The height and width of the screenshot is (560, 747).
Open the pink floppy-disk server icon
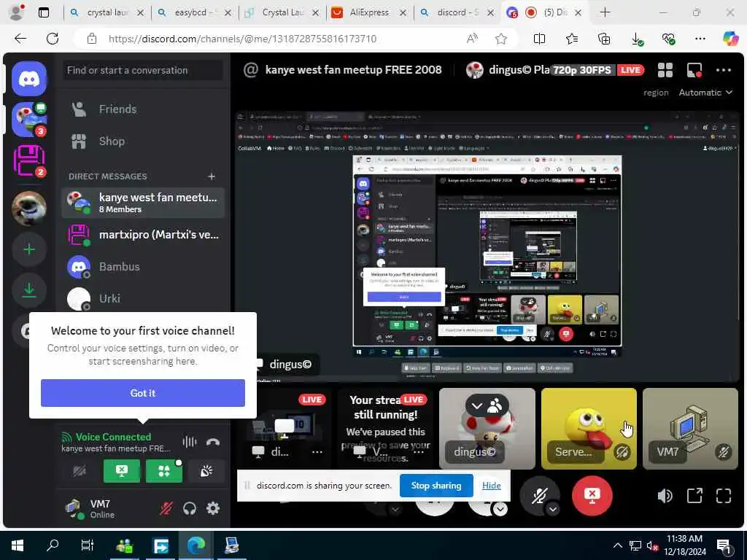point(29,161)
